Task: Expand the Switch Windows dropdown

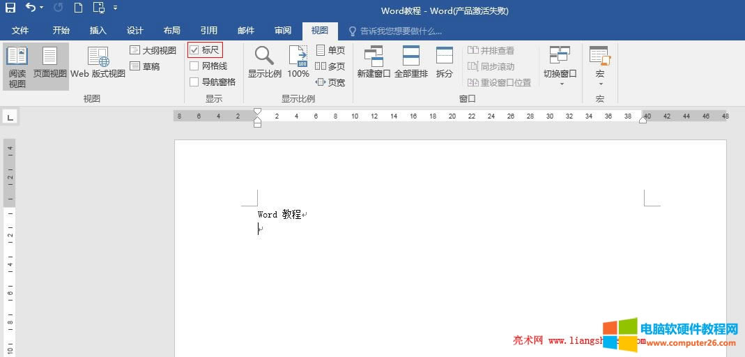Action: [560, 84]
